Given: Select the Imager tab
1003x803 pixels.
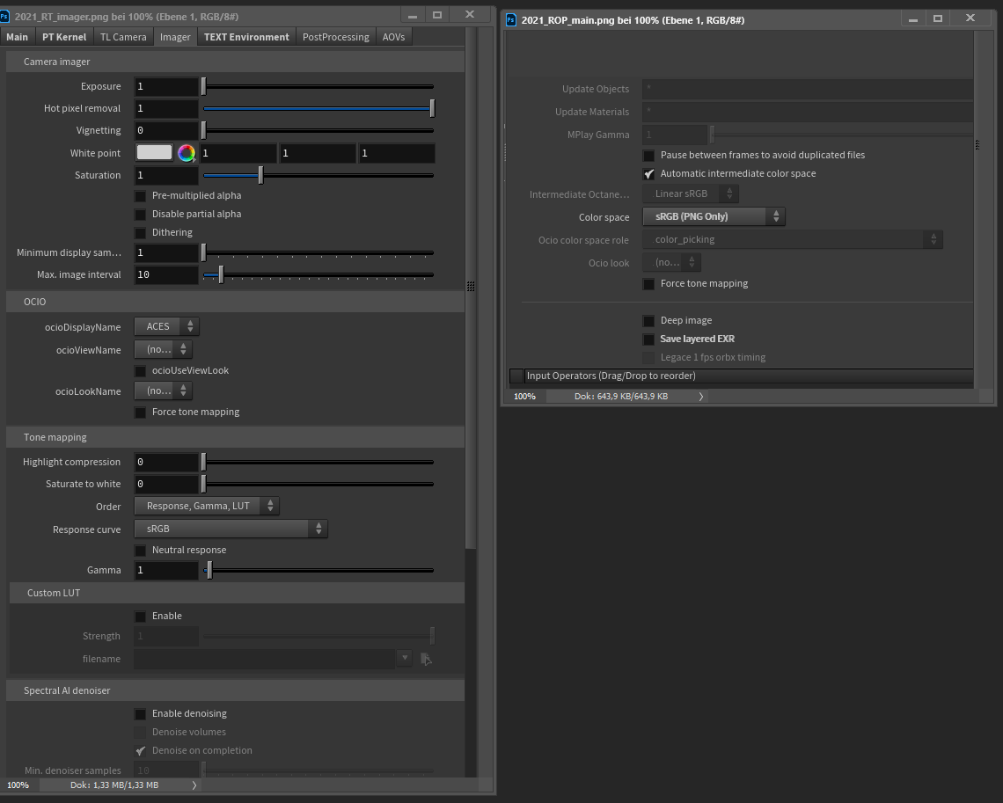Looking at the screenshot, I should pos(175,37).
